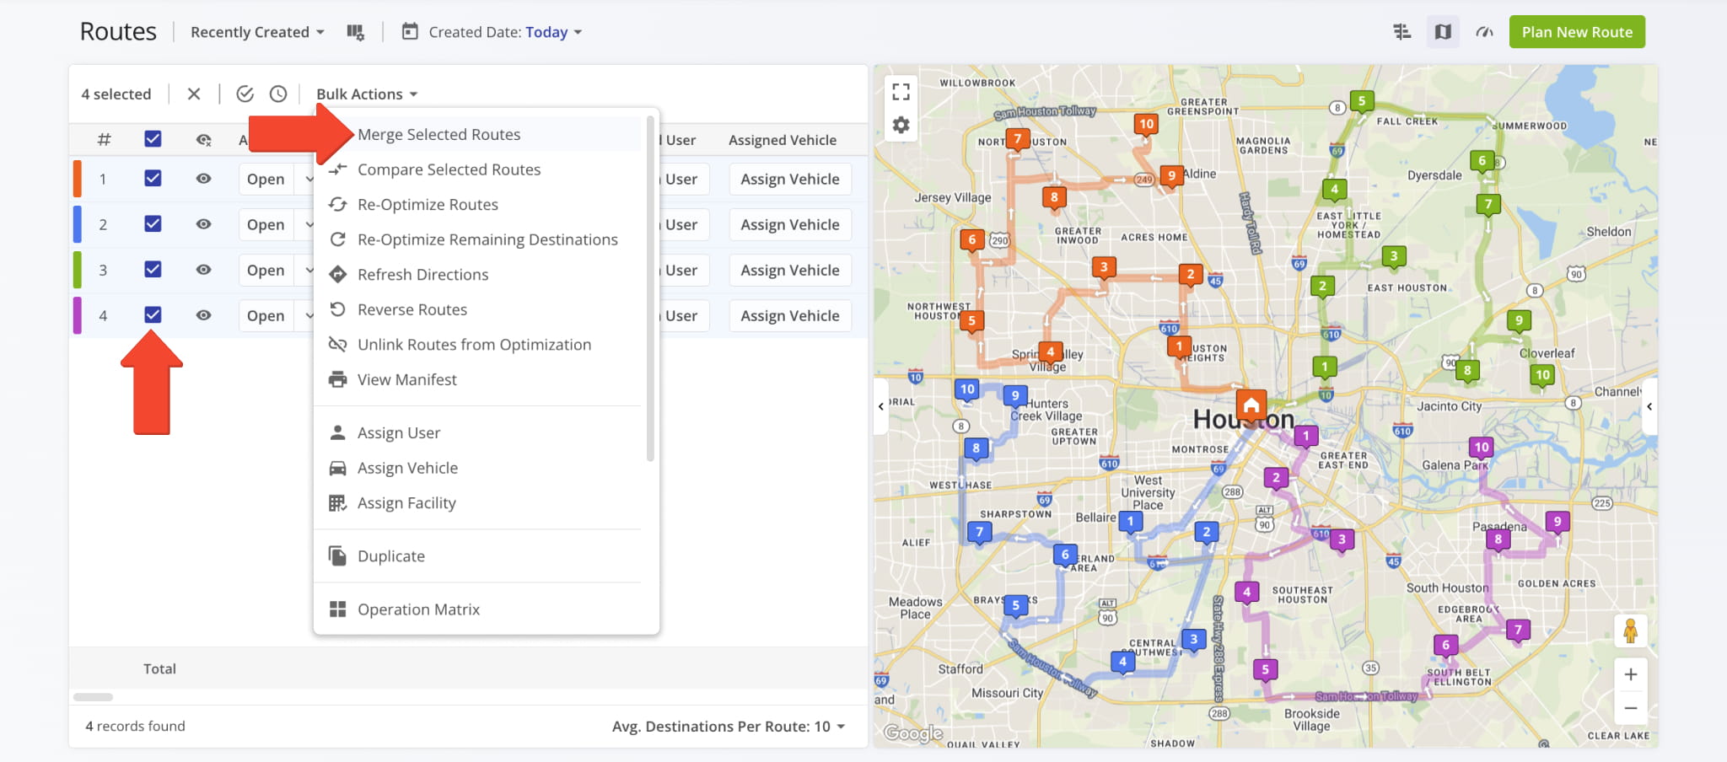Screen dimensions: 1727x762
Task: Click the Plan New Route button
Action: click(1576, 31)
